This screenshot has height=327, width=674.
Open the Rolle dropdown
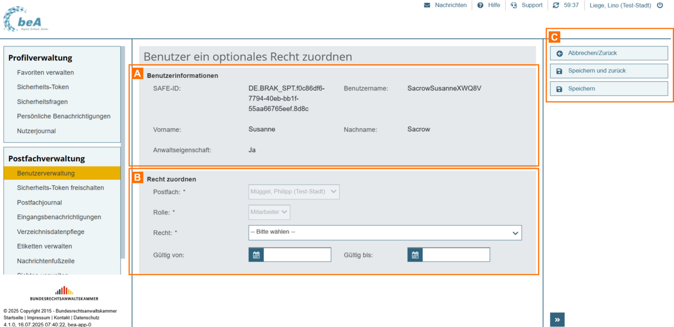270,212
